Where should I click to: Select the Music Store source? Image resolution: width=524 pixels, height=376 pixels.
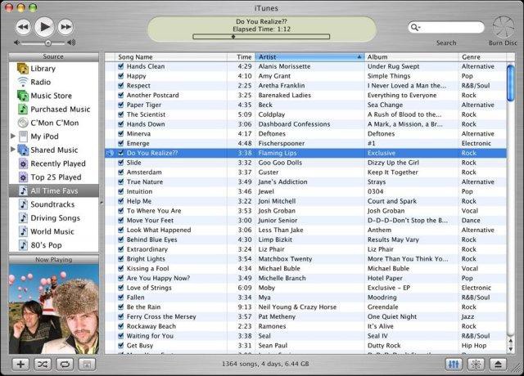click(51, 96)
